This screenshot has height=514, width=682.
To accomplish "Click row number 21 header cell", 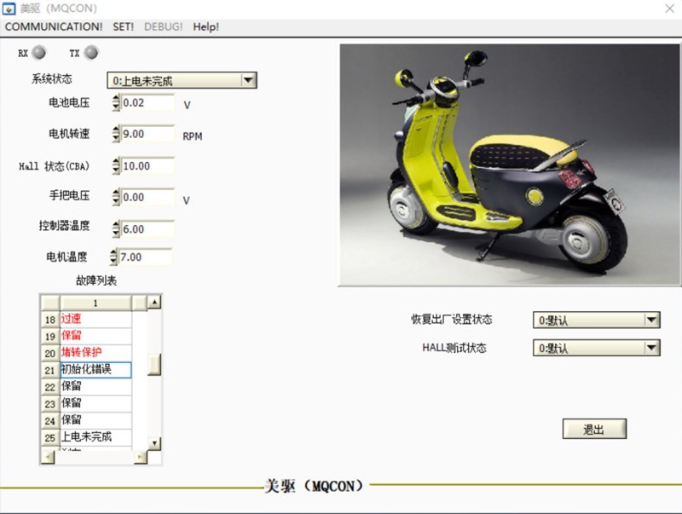I will coord(50,370).
